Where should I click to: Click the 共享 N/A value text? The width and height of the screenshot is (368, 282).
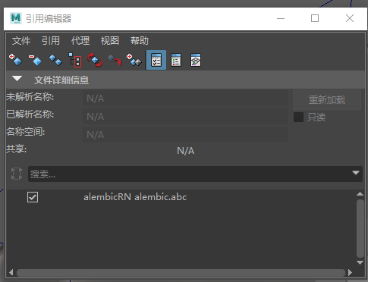[185, 151]
